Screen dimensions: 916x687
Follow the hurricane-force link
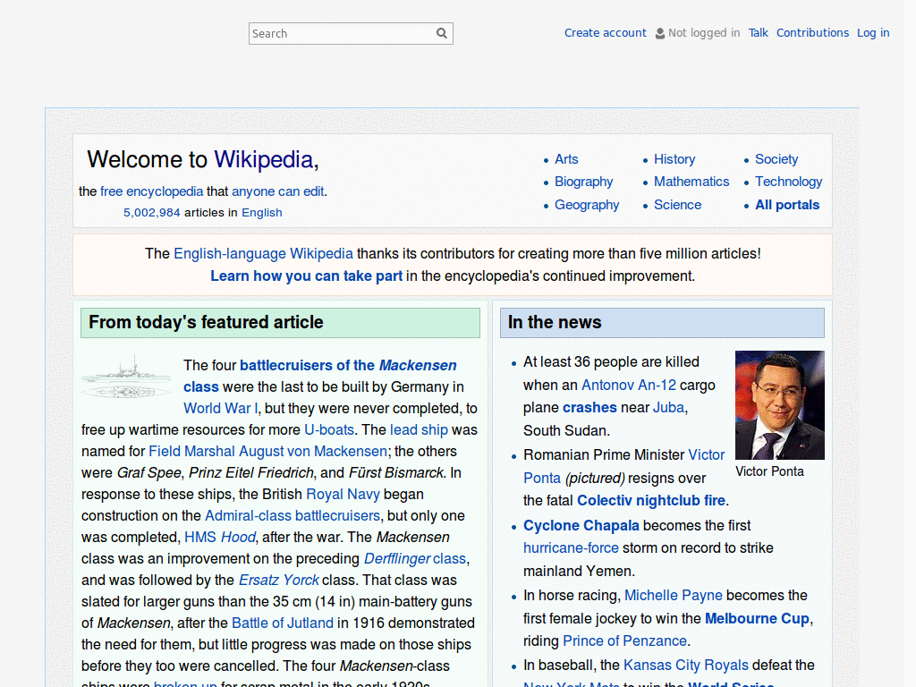[x=571, y=548]
